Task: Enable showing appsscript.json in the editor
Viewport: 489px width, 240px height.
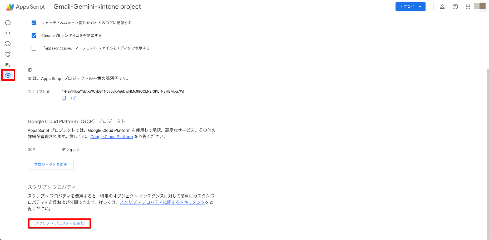Action: coord(34,48)
